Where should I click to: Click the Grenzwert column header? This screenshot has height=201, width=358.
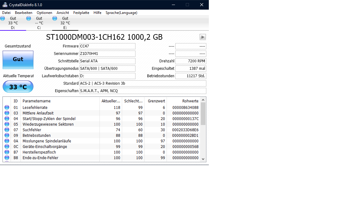[x=155, y=101]
